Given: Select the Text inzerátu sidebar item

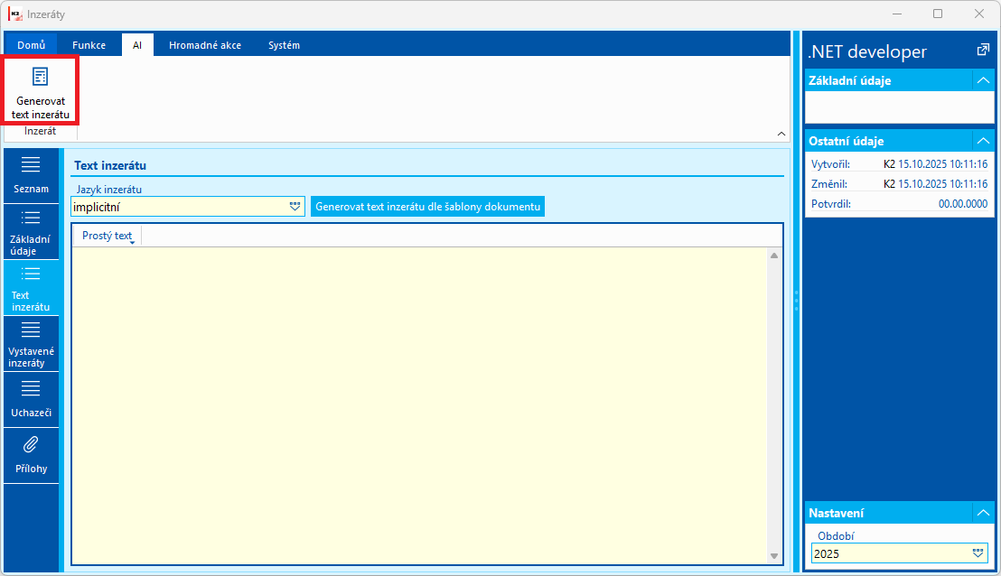Looking at the screenshot, I should [x=31, y=288].
